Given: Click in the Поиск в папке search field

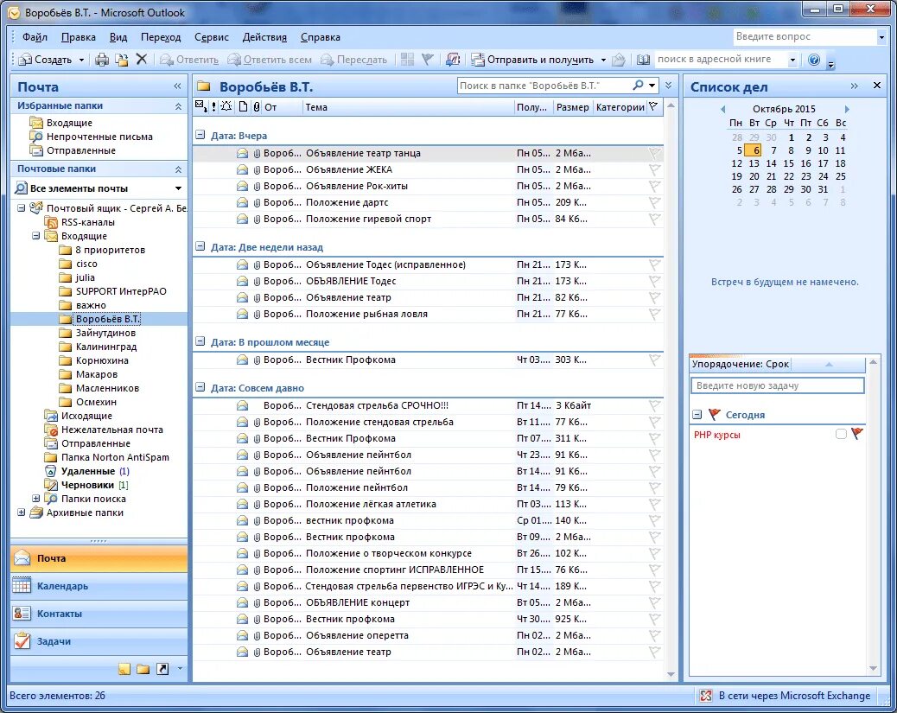Looking at the screenshot, I should [x=544, y=86].
